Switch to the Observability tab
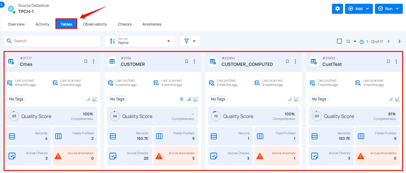Viewport: 406px width, 173px height. pyautogui.click(x=95, y=24)
